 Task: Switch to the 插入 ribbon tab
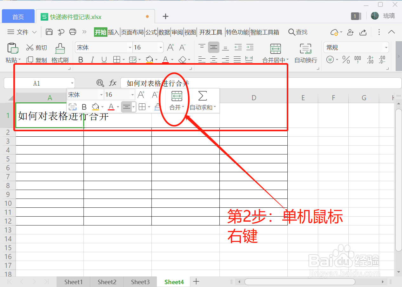113,32
